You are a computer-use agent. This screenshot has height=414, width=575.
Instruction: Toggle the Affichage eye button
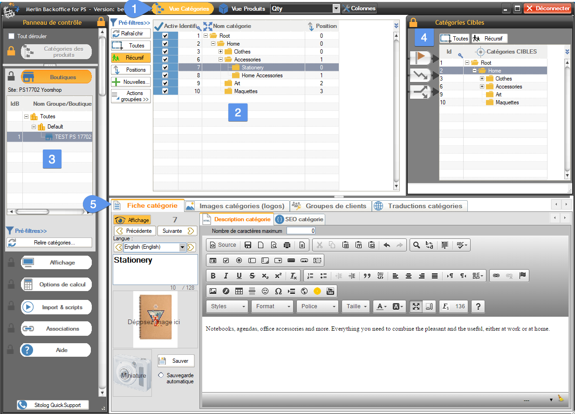pos(132,220)
